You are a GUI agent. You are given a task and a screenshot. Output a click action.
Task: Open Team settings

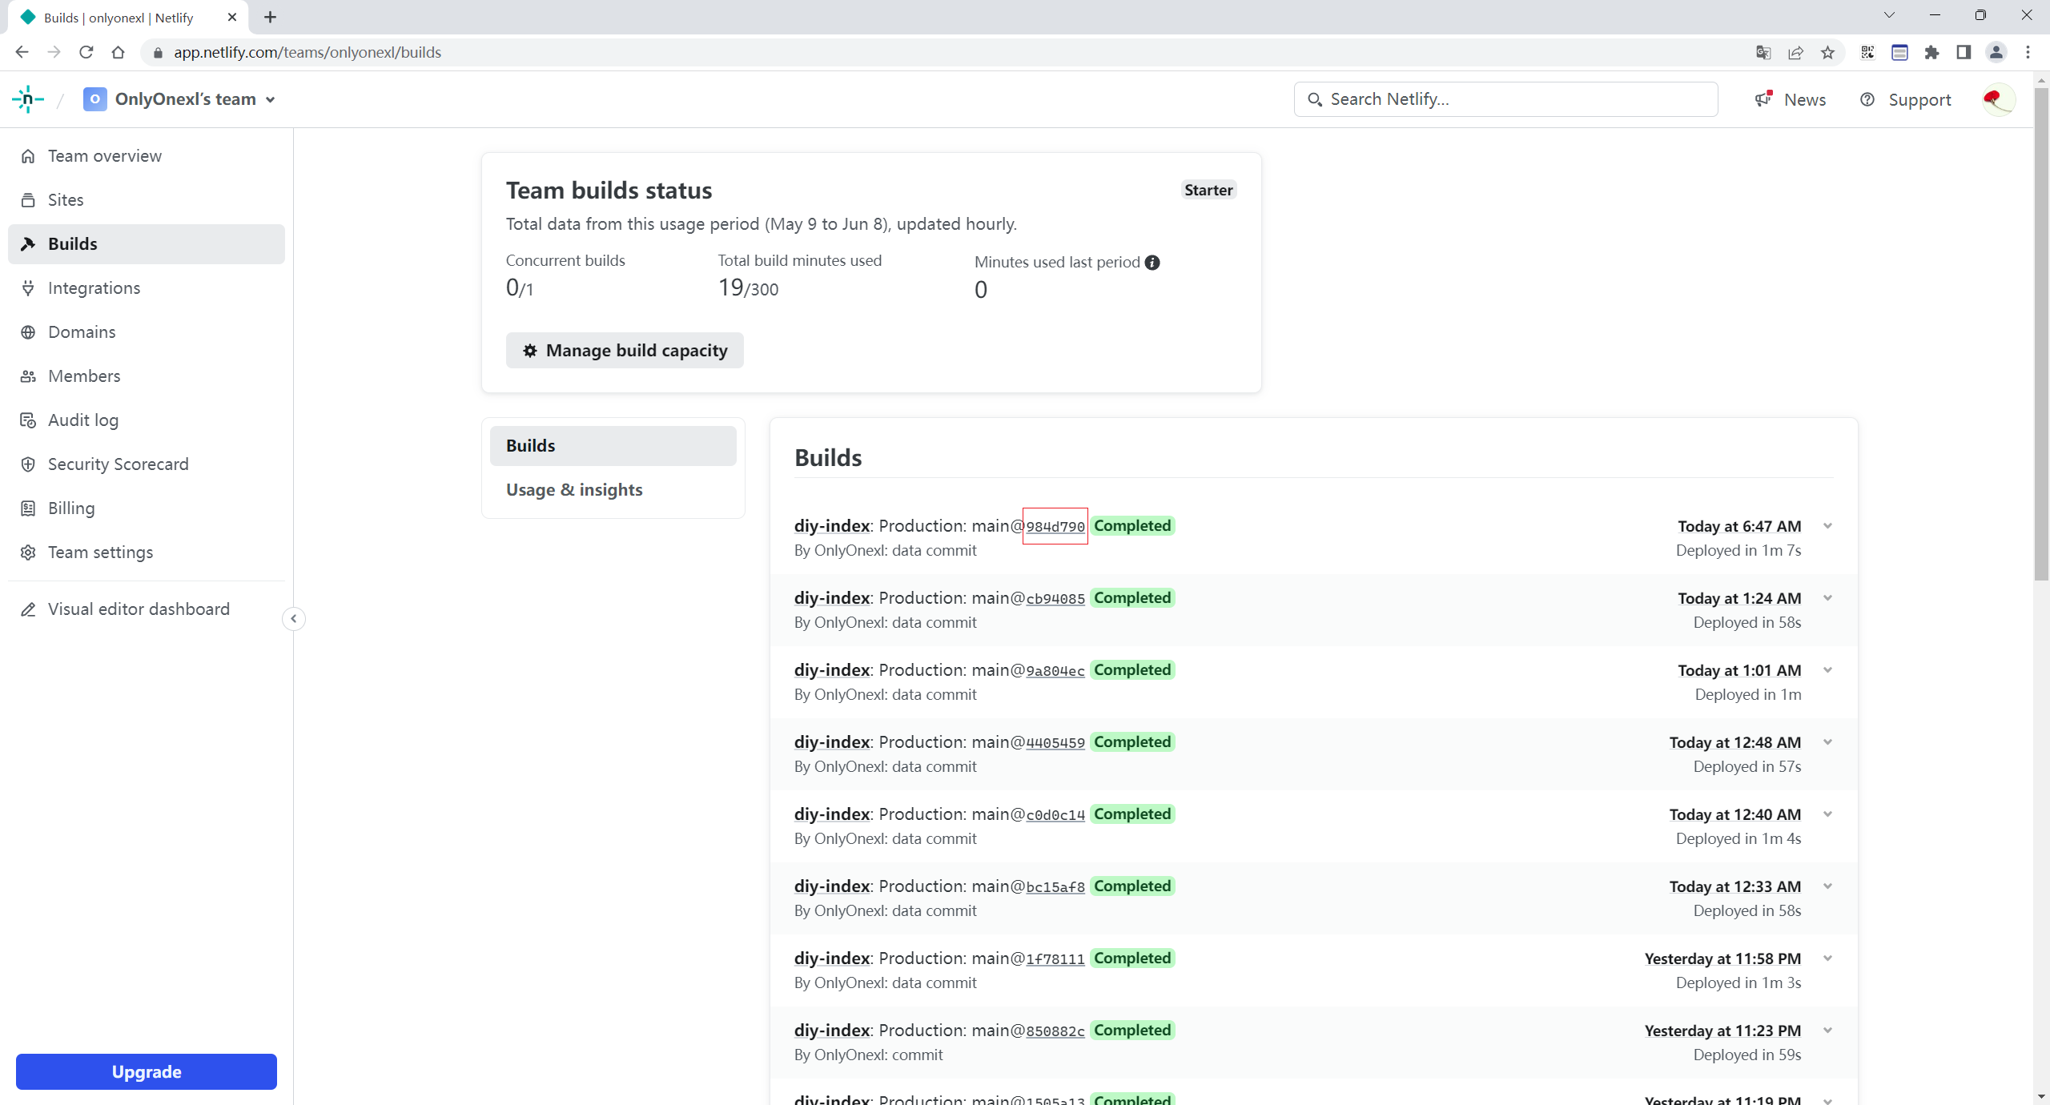(147, 552)
